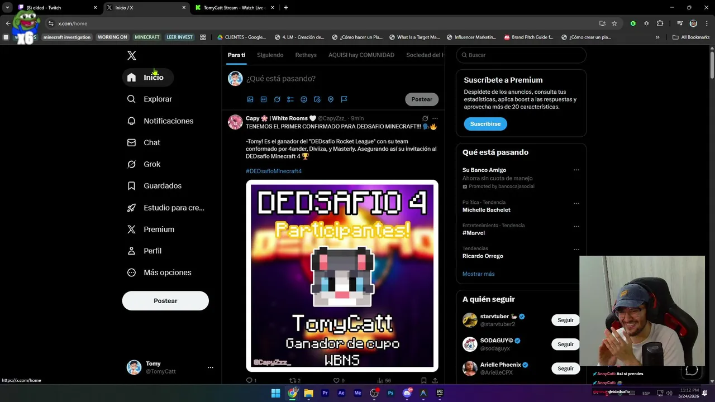Switch to Siguiendo timeline tab
715x402 pixels.
[270, 55]
